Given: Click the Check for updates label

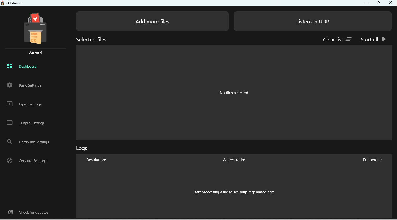Looking at the screenshot, I should tap(34, 212).
